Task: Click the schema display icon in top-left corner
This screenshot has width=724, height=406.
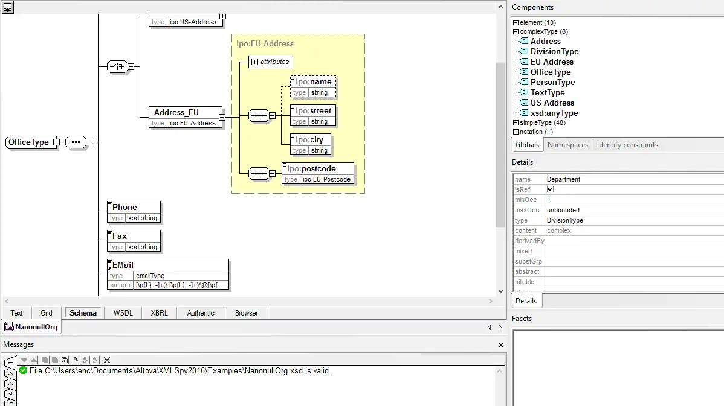Action: point(7,7)
